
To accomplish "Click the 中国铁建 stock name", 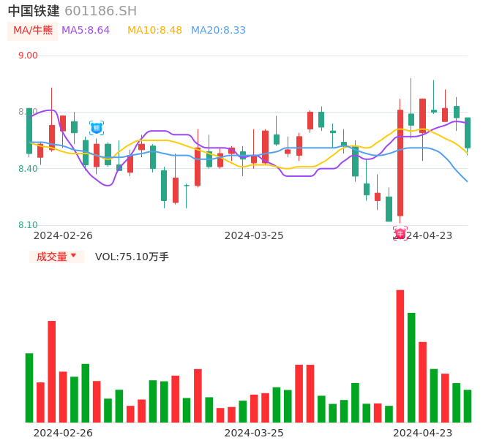I will 34,11.
